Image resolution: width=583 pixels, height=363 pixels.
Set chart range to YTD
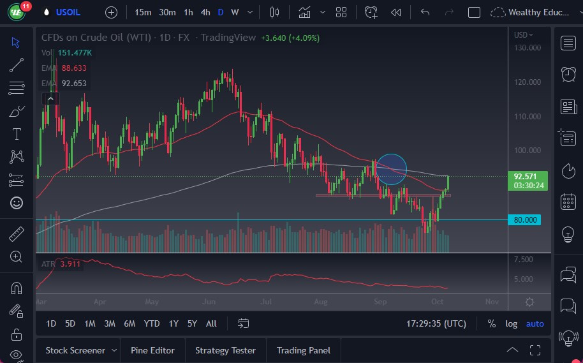click(152, 323)
